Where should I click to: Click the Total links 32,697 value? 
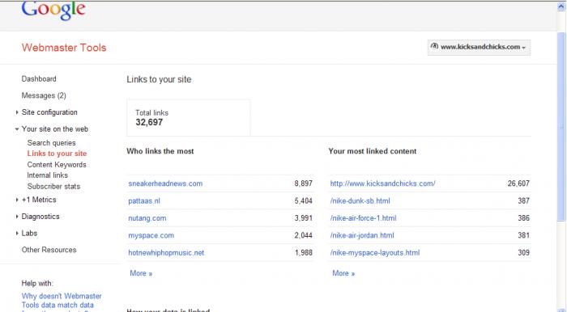click(149, 122)
